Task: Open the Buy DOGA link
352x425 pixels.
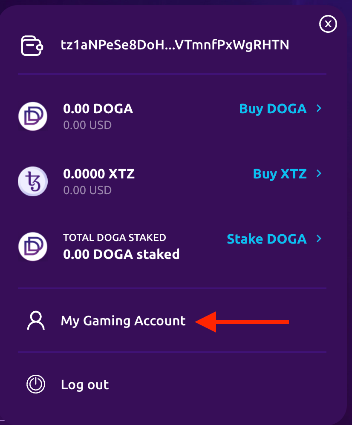Action: (x=273, y=109)
